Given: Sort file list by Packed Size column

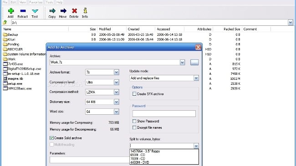Looking at the screenshot, I should [228, 29].
